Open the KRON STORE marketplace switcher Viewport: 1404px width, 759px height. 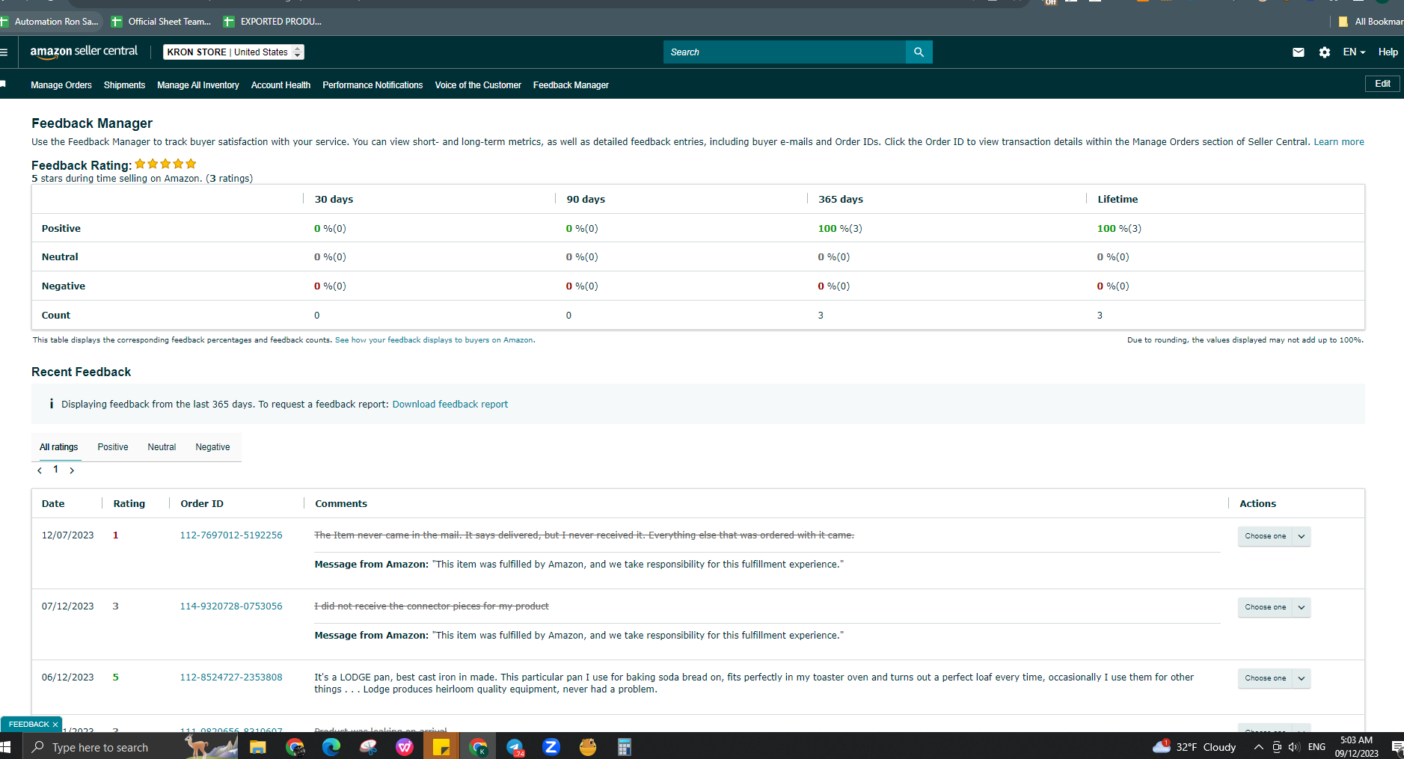234,52
